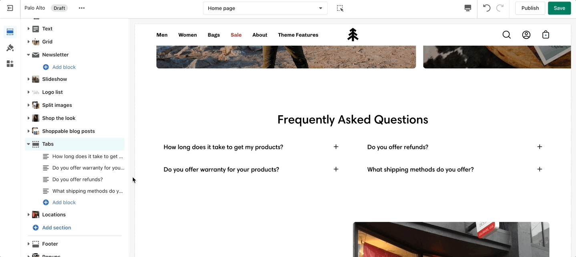The image size is (576, 257).
Task: Toggle the element inspector icon
Action: click(340, 8)
